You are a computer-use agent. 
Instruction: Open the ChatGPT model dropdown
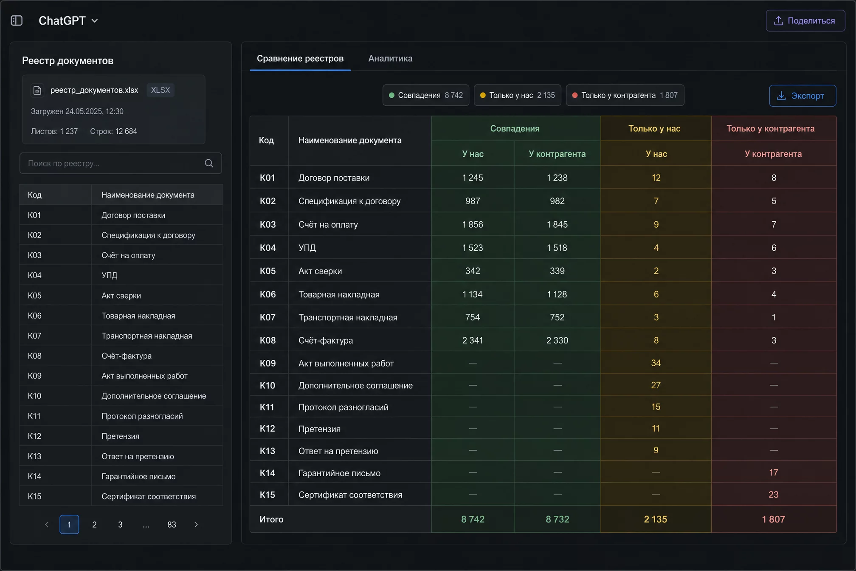click(68, 20)
